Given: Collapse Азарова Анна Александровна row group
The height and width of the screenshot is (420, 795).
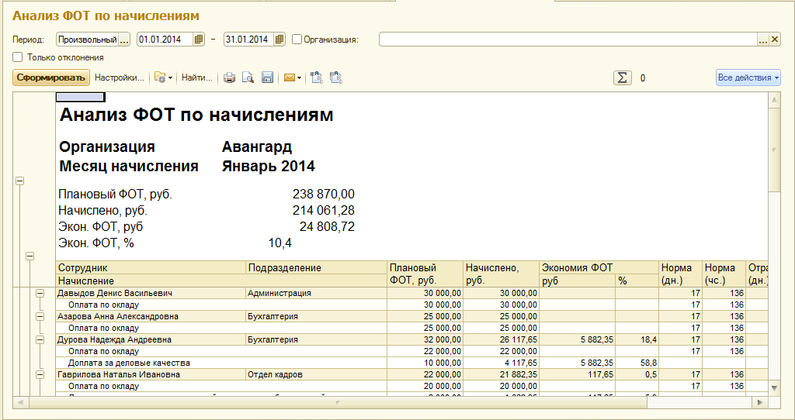Looking at the screenshot, I should point(40,316).
